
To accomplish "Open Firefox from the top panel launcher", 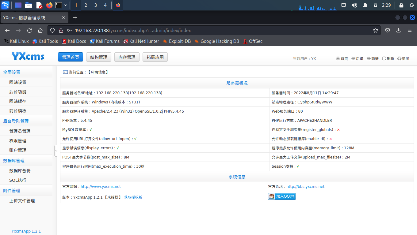I will point(49,5).
